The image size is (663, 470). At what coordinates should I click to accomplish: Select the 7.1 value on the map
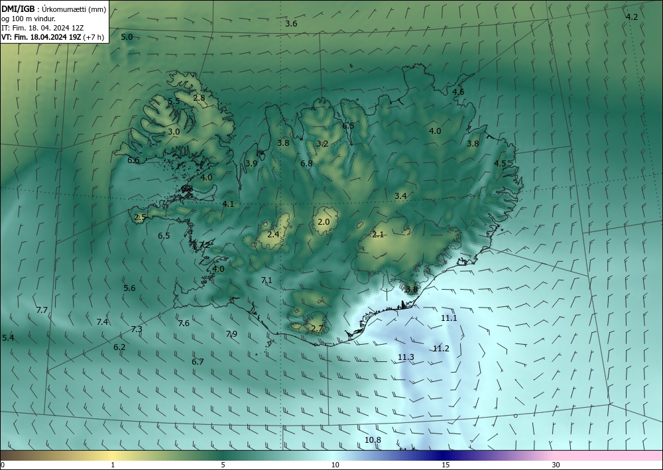[x=267, y=280]
